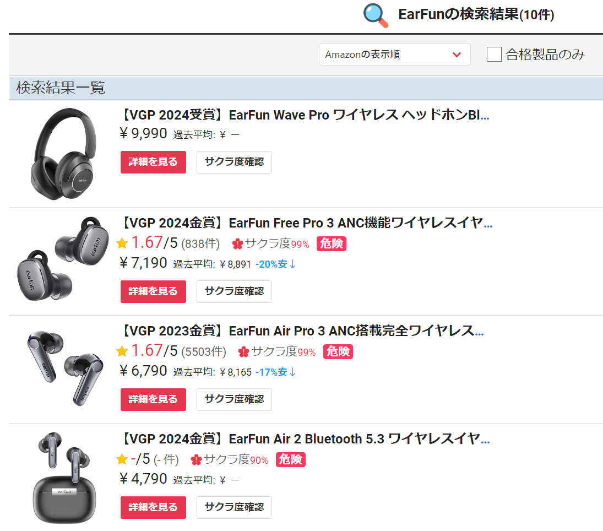Screen dimensions: 603x531
Task: Click 詳細を見る for EarFun Air 2
Action: [153, 507]
